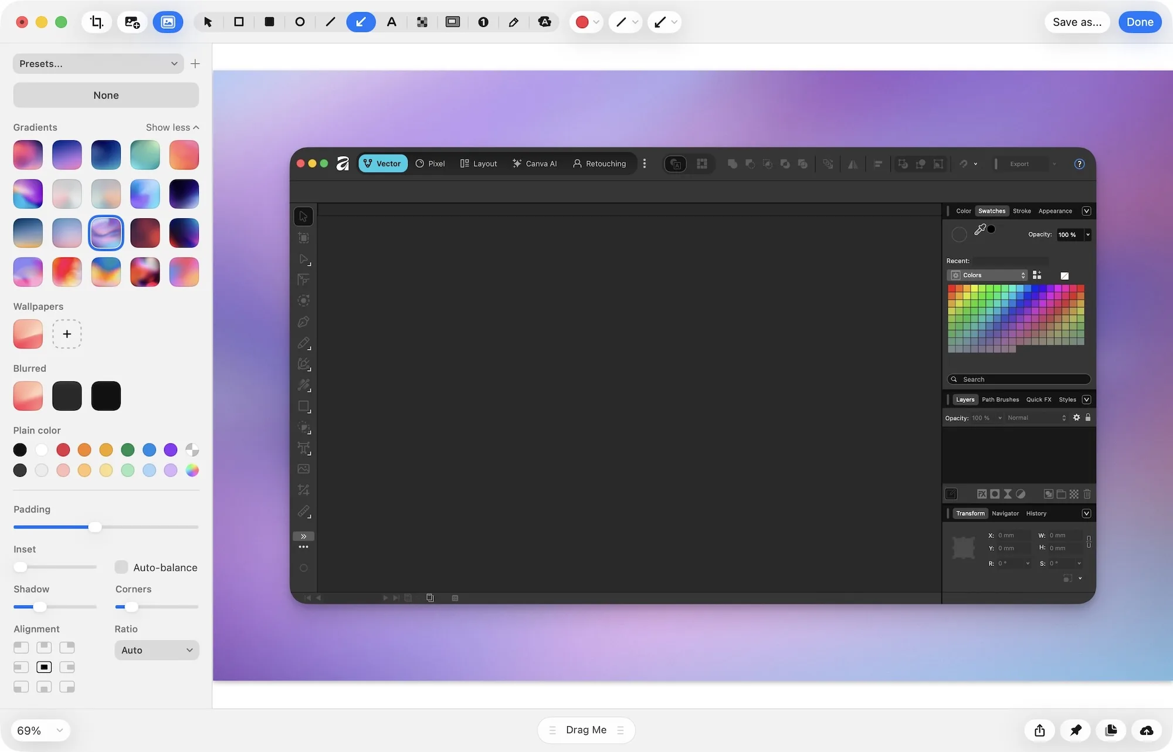Open the Presets dropdown
The image size is (1173, 752).
coord(98,63)
